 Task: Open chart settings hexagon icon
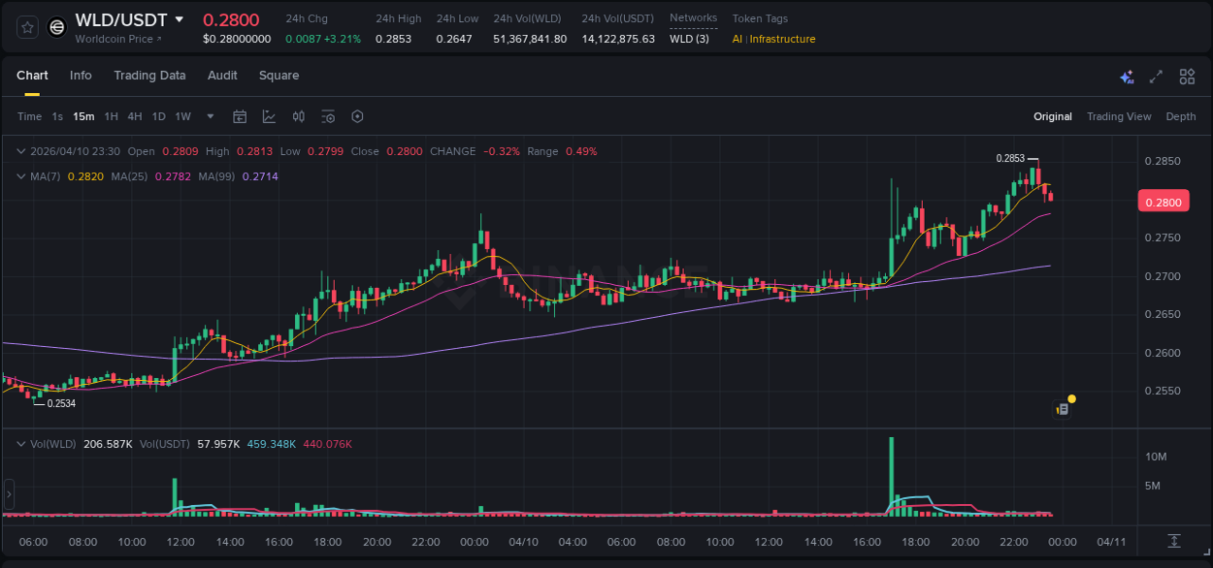click(x=357, y=116)
